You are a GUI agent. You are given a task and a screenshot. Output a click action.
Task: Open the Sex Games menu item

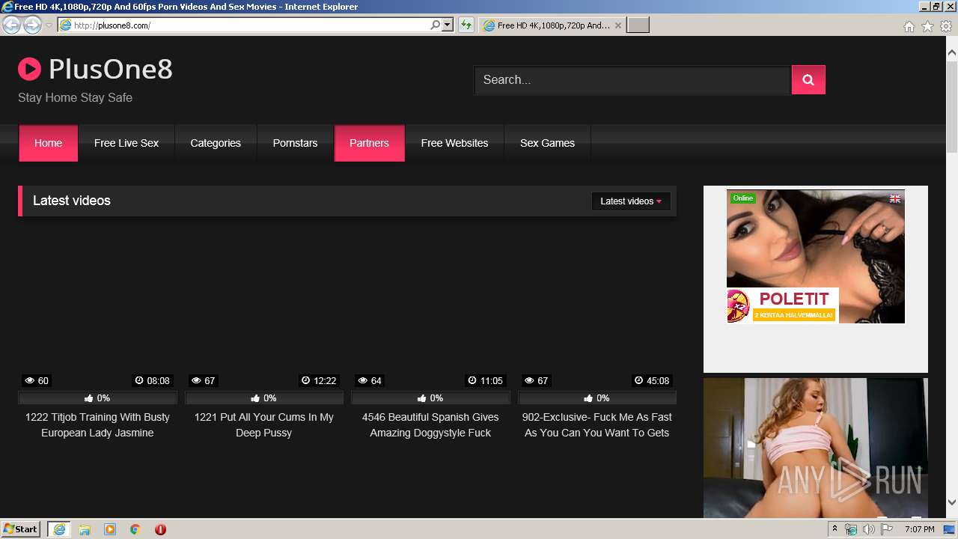(547, 143)
